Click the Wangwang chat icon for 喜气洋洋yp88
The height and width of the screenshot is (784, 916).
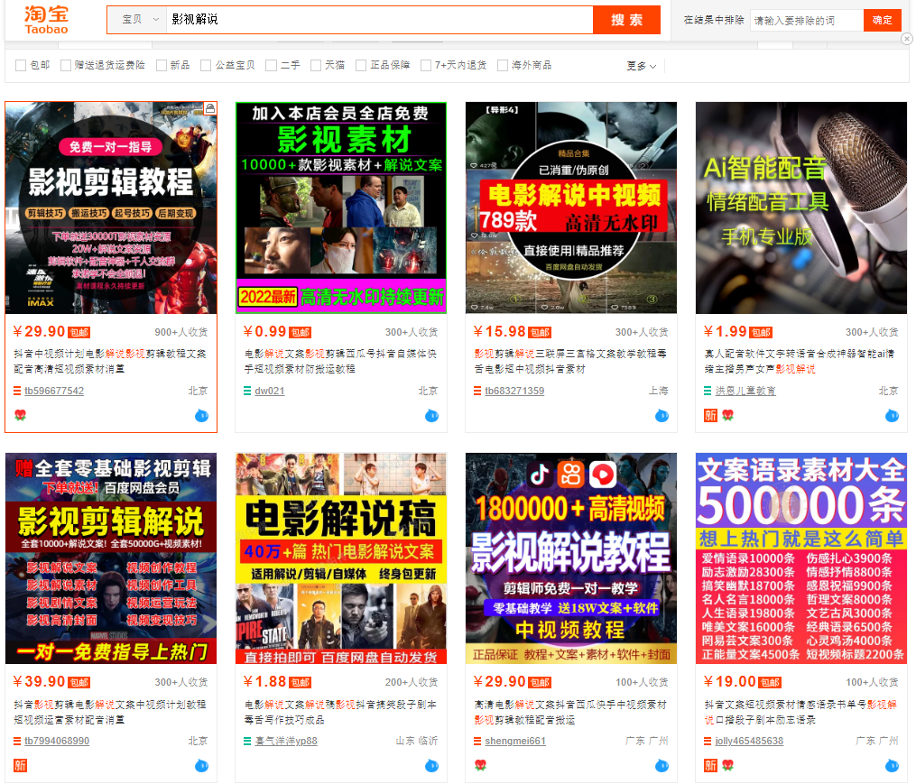431,766
